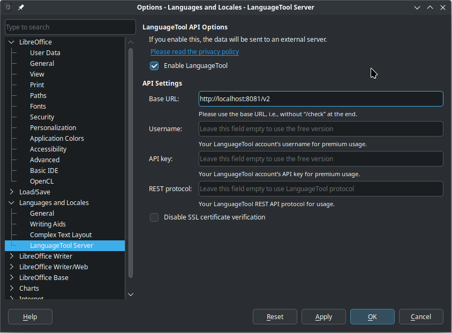
Task: Select the Writing Aids settings page
Action: 48,224
